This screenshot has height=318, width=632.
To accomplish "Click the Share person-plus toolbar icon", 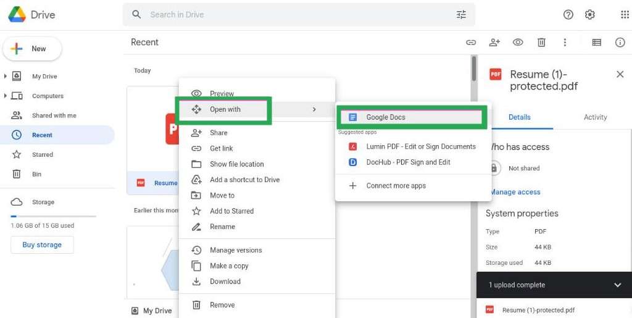I will (494, 43).
